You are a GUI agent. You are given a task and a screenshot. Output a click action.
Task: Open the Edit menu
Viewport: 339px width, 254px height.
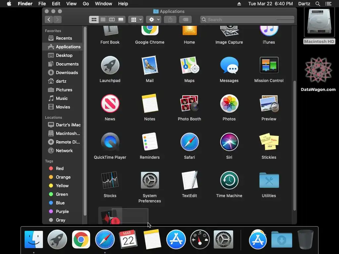56,4
